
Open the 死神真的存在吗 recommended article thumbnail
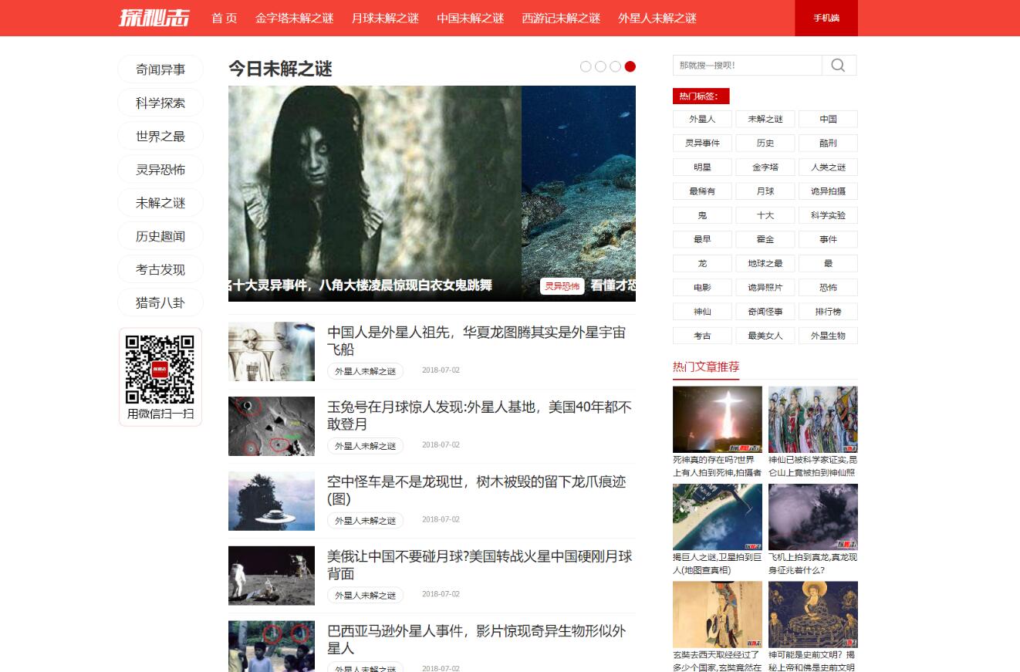tap(717, 418)
